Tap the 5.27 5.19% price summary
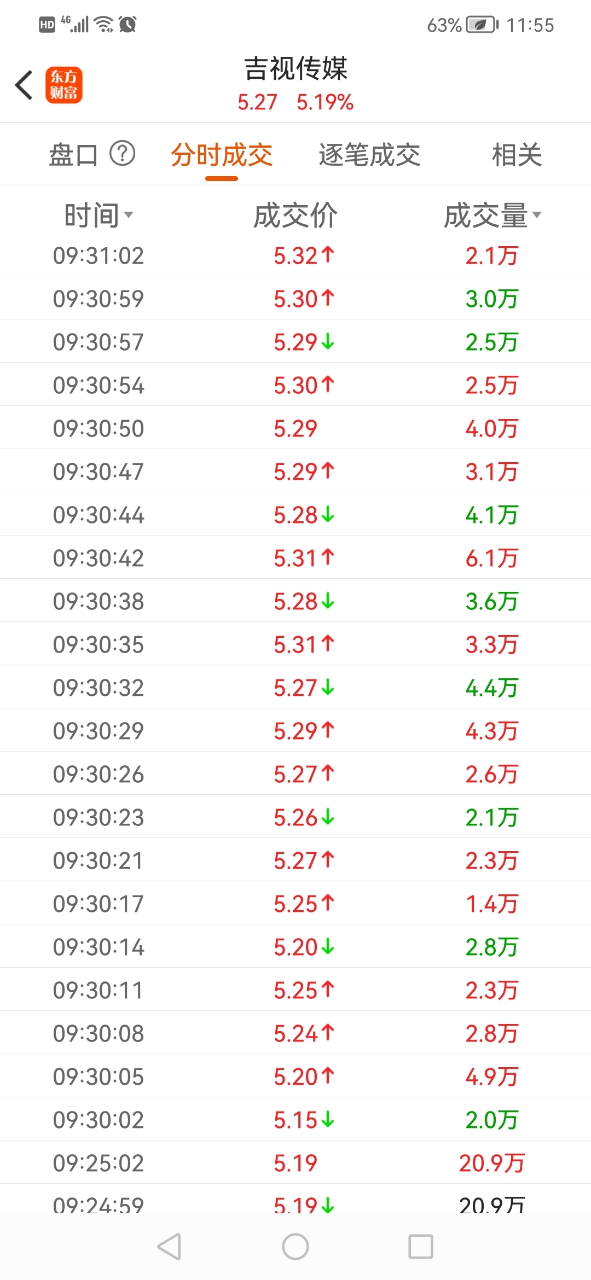Viewport: 591px width, 1280px height. click(296, 102)
